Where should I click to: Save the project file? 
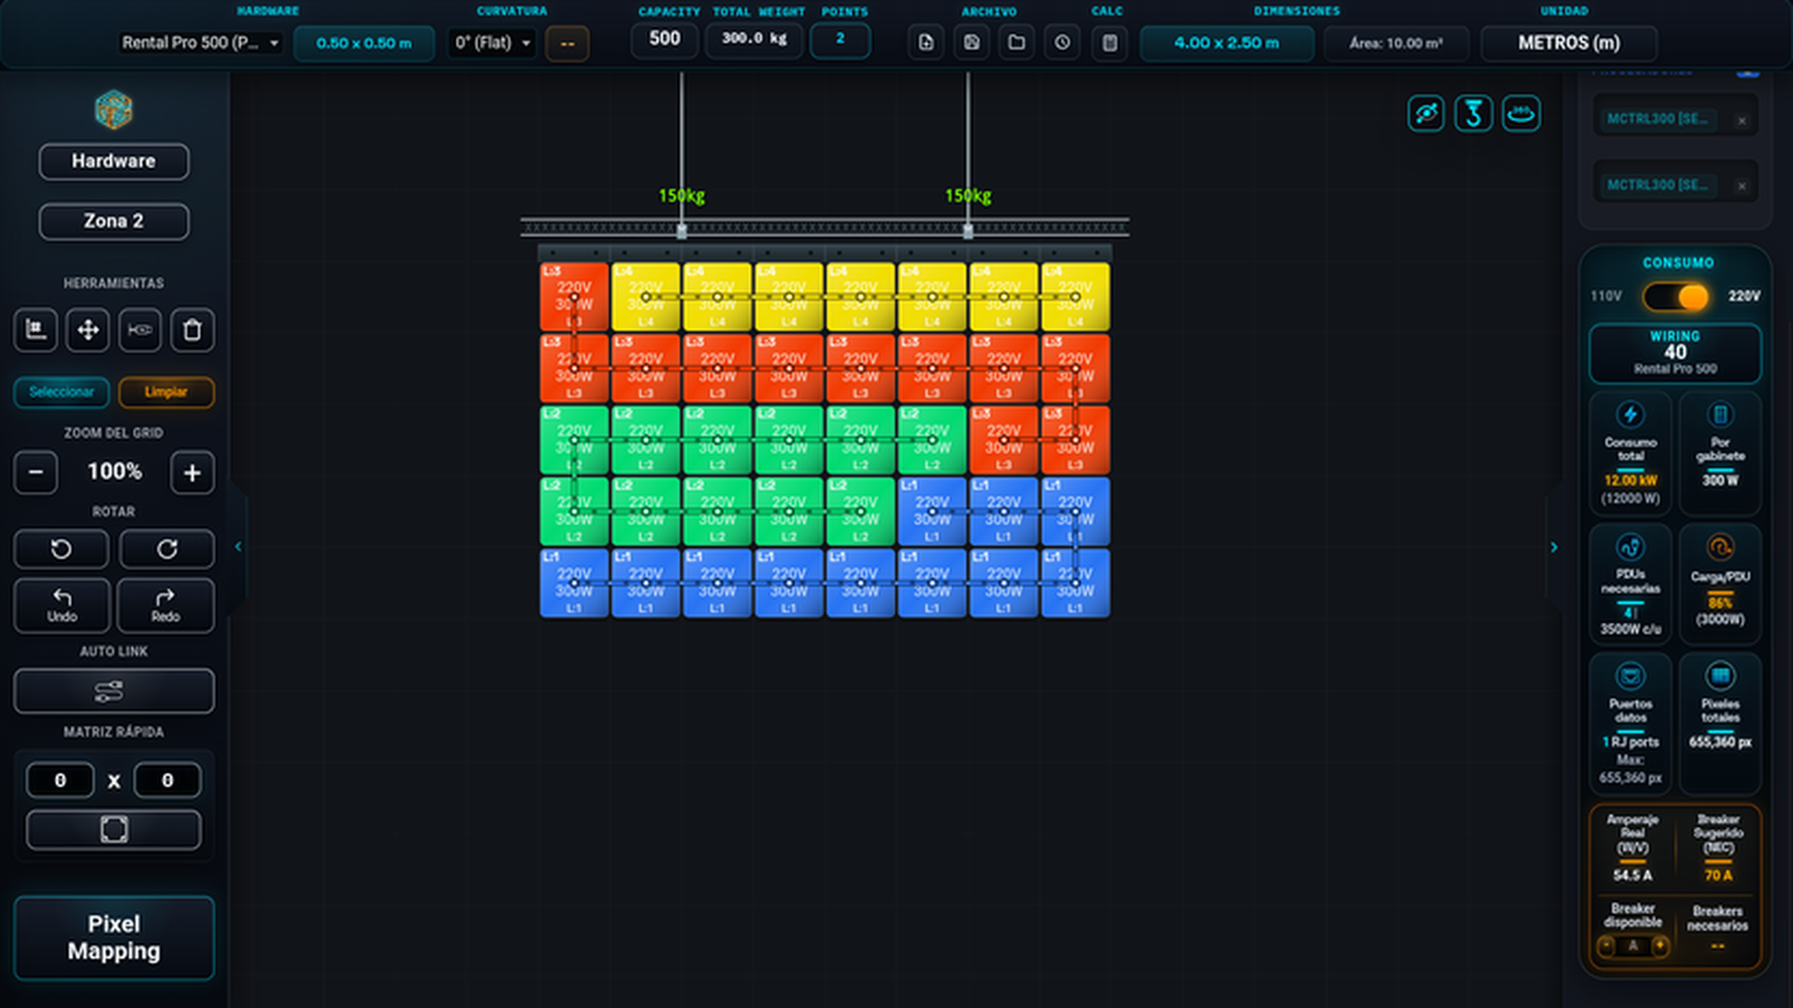(971, 43)
